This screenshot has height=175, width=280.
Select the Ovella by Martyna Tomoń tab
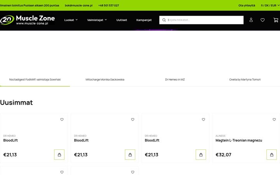point(245,80)
